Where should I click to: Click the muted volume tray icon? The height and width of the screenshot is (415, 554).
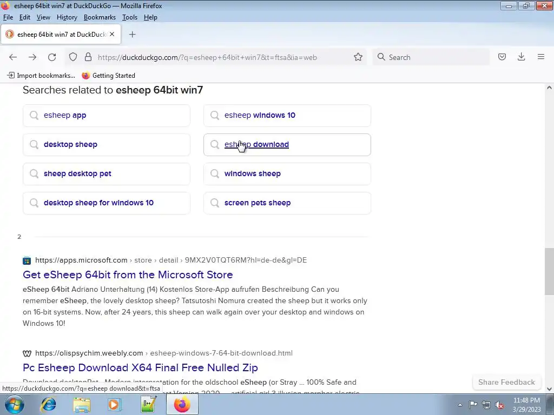[499, 405]
